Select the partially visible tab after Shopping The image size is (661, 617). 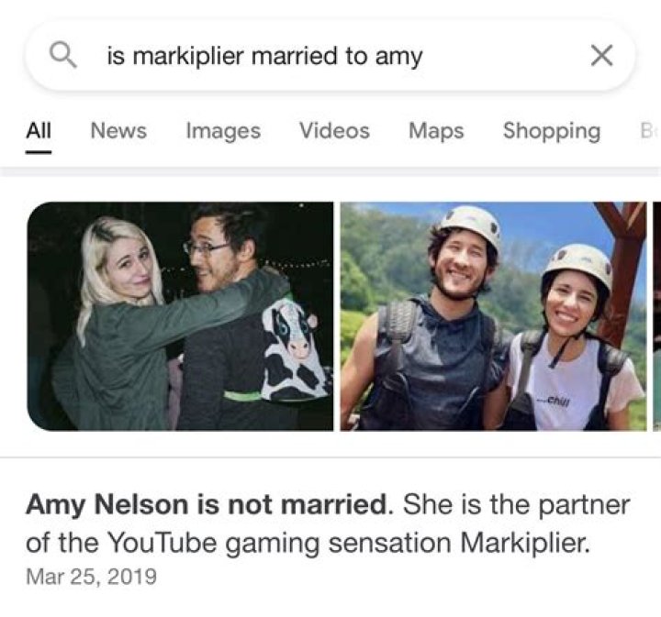[x=649, y=130]
